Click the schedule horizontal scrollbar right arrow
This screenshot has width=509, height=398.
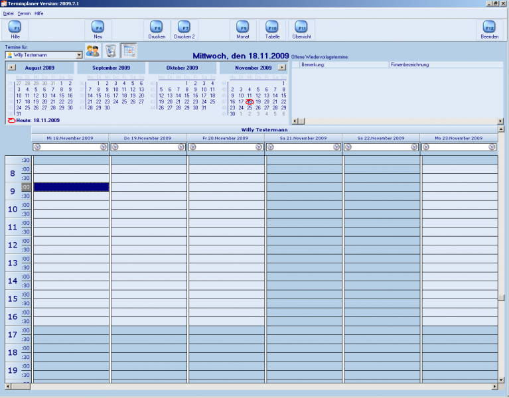click(x=494, y=386)
